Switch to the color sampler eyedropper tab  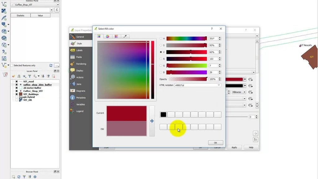click(125, 36)
